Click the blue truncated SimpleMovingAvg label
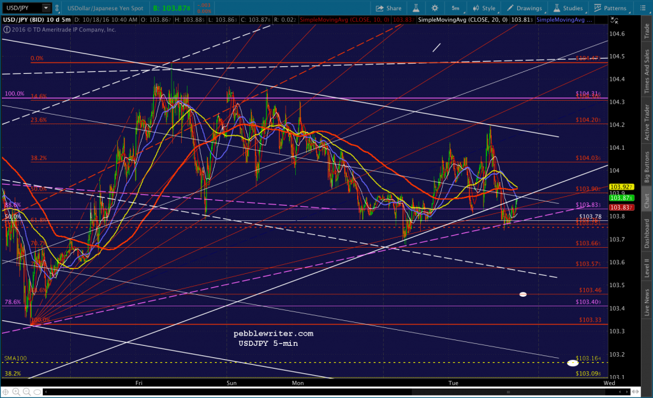 coord(564,20)
